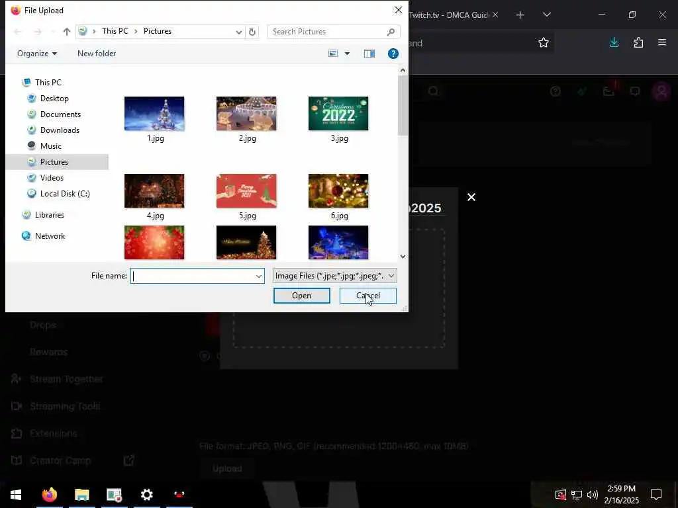Screen dimensions: 678x508
Task: Click the scroll up arrow in file list
Action: point(403,70)
